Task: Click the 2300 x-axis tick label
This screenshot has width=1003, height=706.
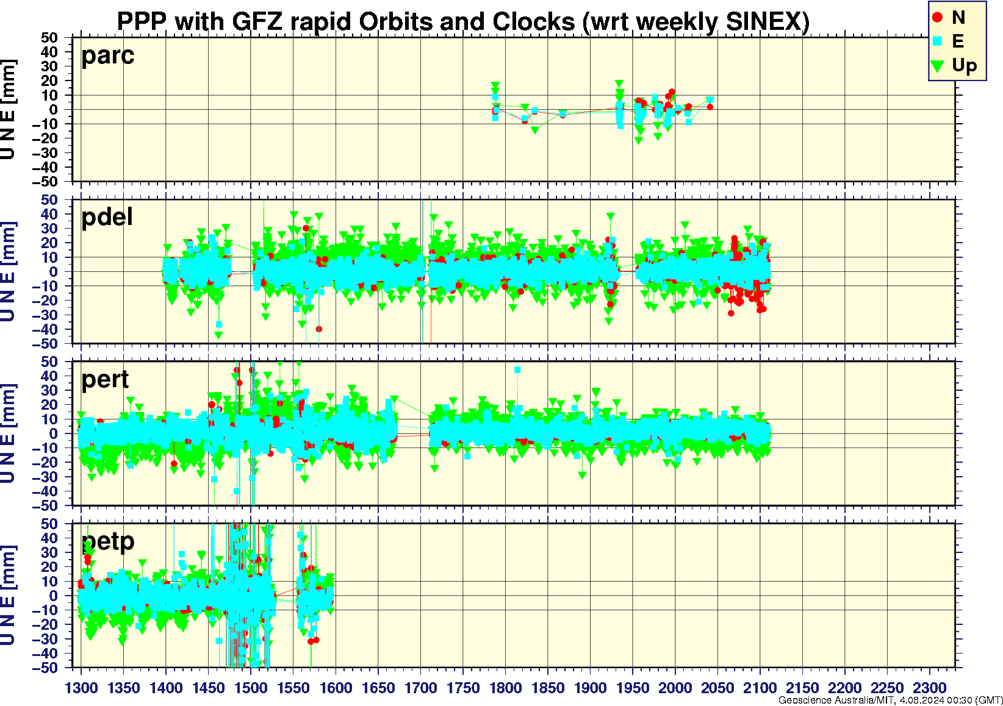Action: [929, 688]
